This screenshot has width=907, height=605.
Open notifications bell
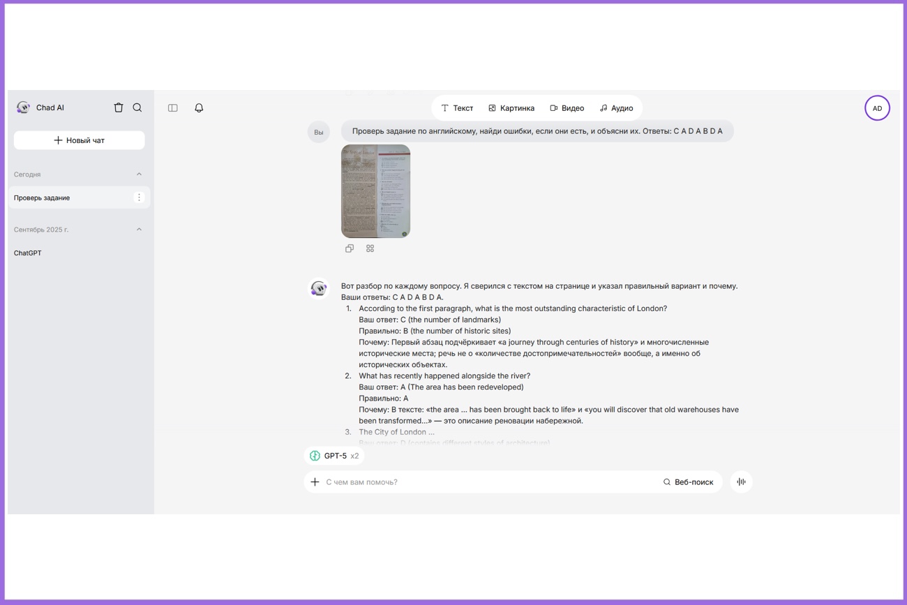199,108
